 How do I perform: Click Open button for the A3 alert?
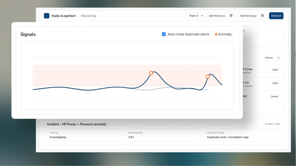275,83
